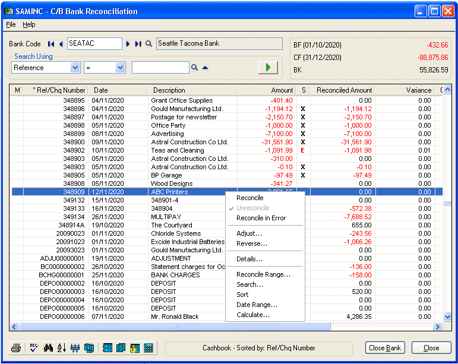The width and height of the screenshot is (458, 364).
Task: Click the print icon in bottom toolbar
Action: (17, 348)
